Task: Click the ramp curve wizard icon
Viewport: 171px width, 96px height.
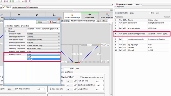Action: point(54,14)
